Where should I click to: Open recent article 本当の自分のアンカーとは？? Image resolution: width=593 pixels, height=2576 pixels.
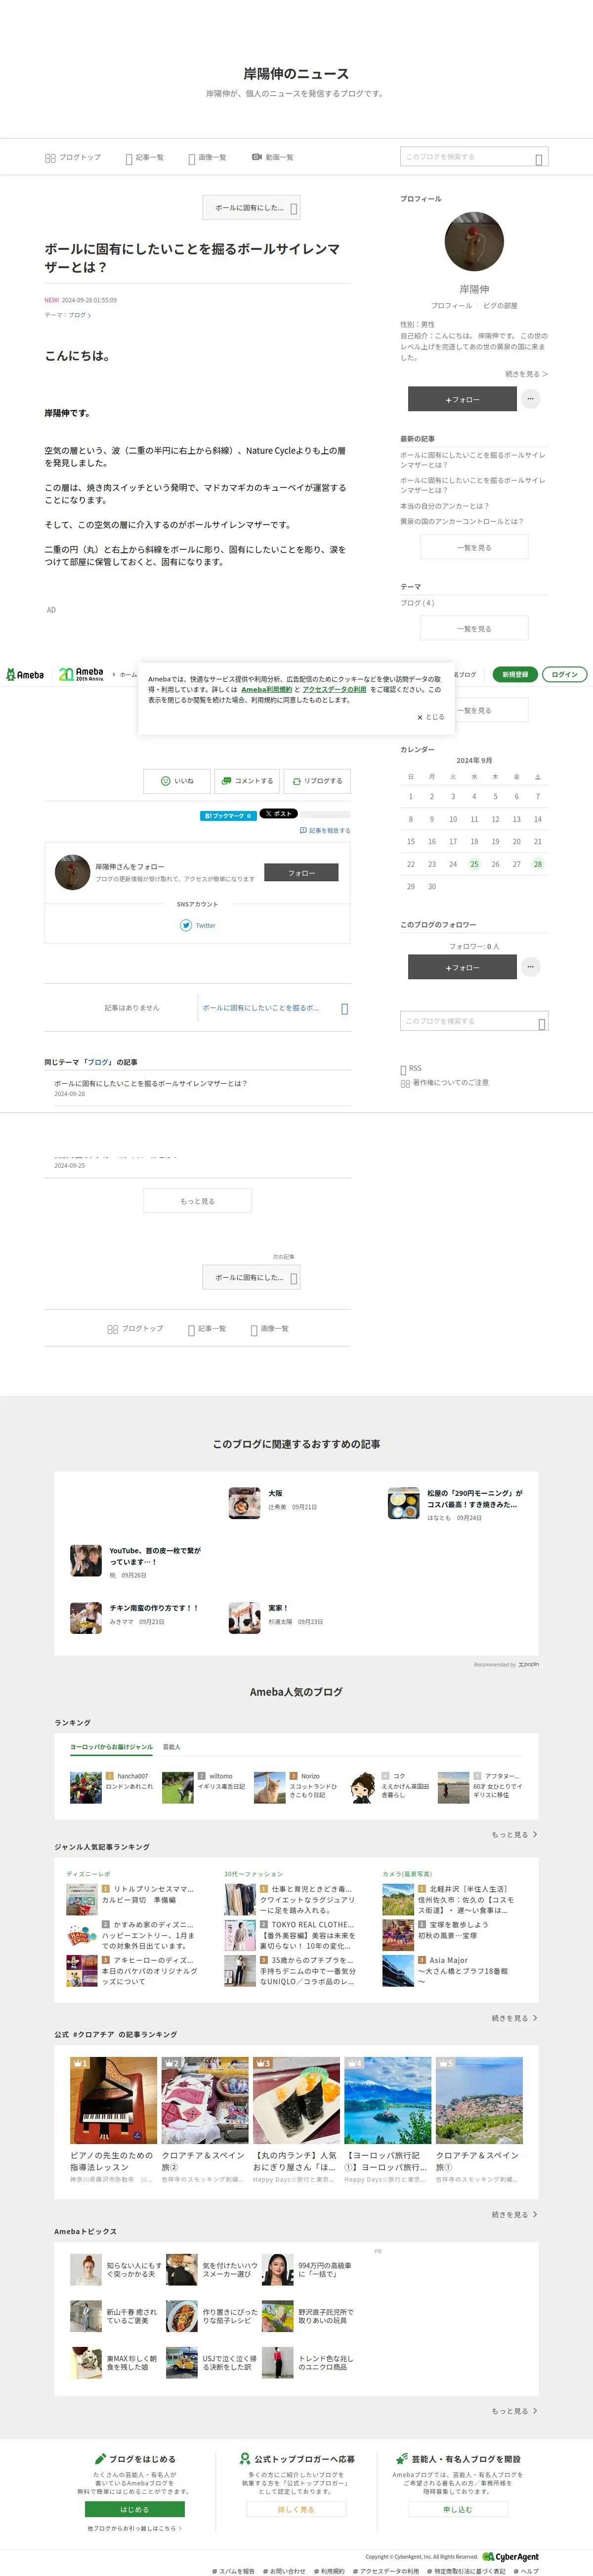(x=444, y=506)
